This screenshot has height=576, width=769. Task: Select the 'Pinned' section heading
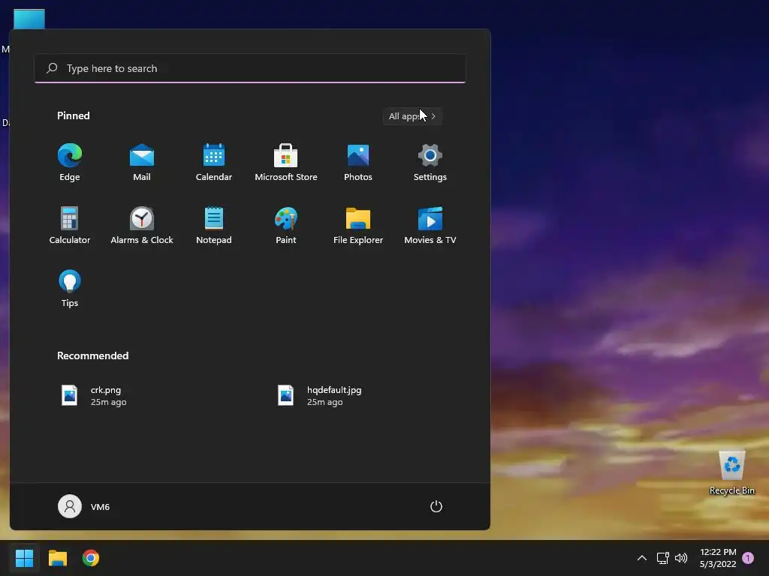click(x=73, y=115)
